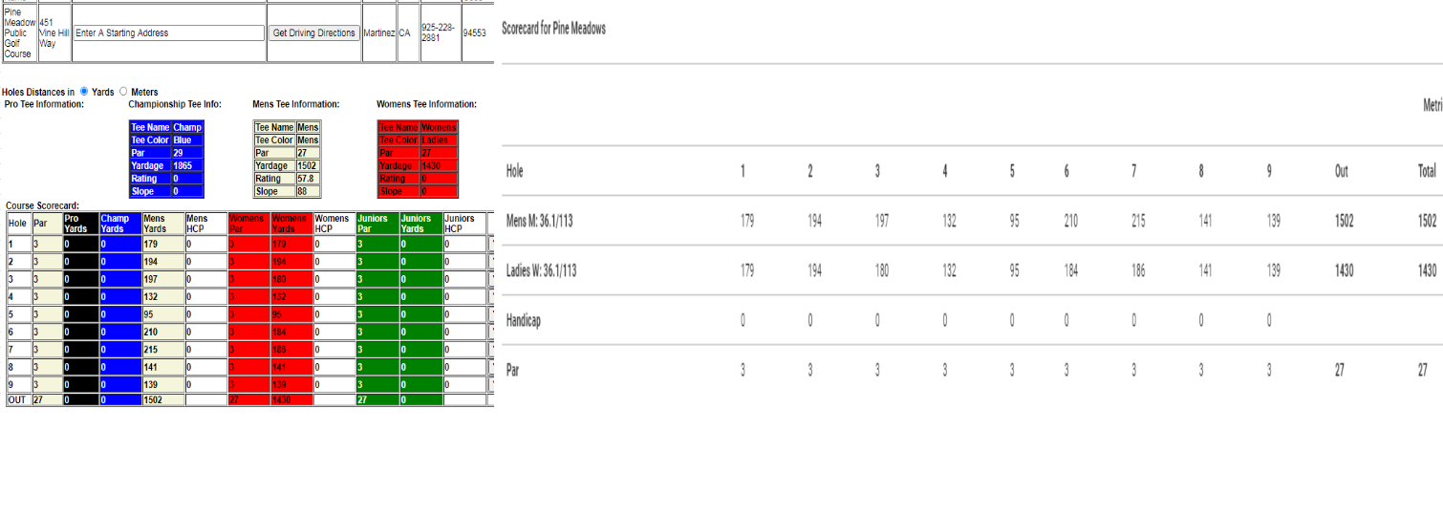
Task: Click the Womens Yards field showing 184
Action: point(291,331)
